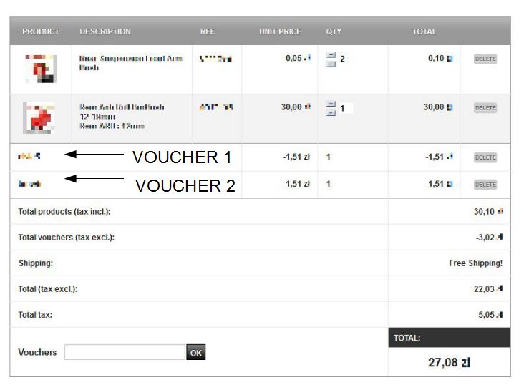Viewport: 524px width, 390px height.
Task: Delete the 0,10 total product row
Action: pos(485,59)
